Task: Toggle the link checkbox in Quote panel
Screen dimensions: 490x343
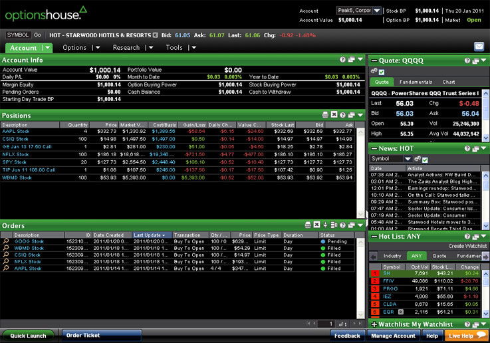Action: [x=382, y=72]
